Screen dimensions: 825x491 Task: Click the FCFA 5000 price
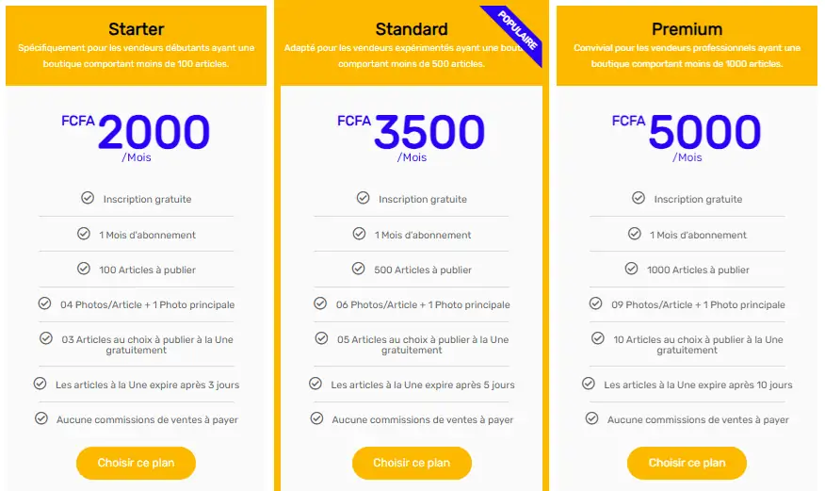click(704, 132)
